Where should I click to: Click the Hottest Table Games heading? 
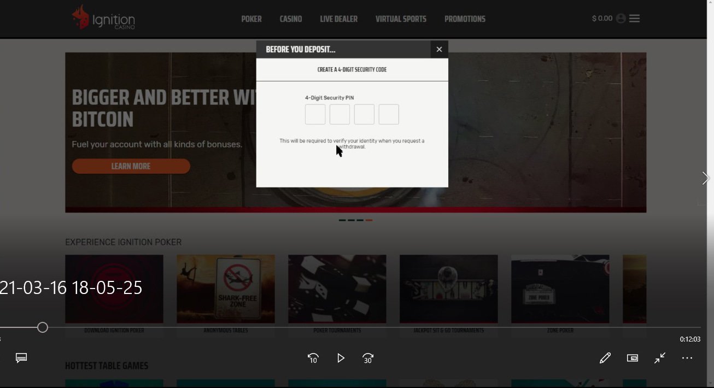[107, 366]
